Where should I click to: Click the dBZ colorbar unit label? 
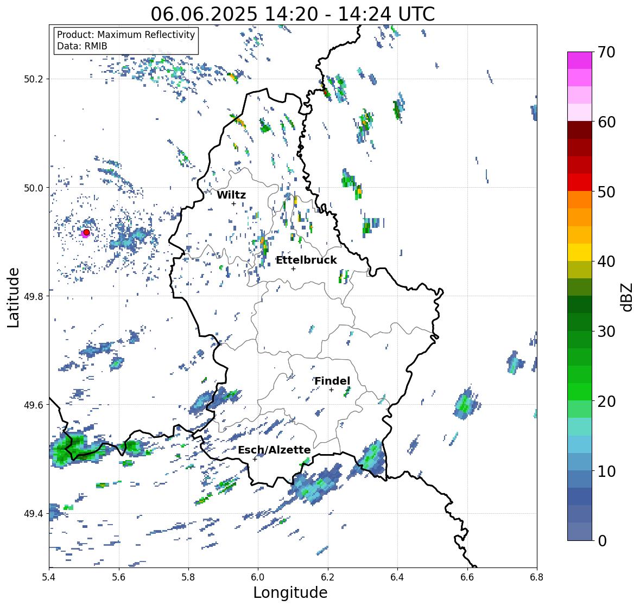tap(628, 297)
